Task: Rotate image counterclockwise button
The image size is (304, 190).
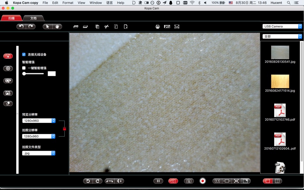Action: (88, 181)
